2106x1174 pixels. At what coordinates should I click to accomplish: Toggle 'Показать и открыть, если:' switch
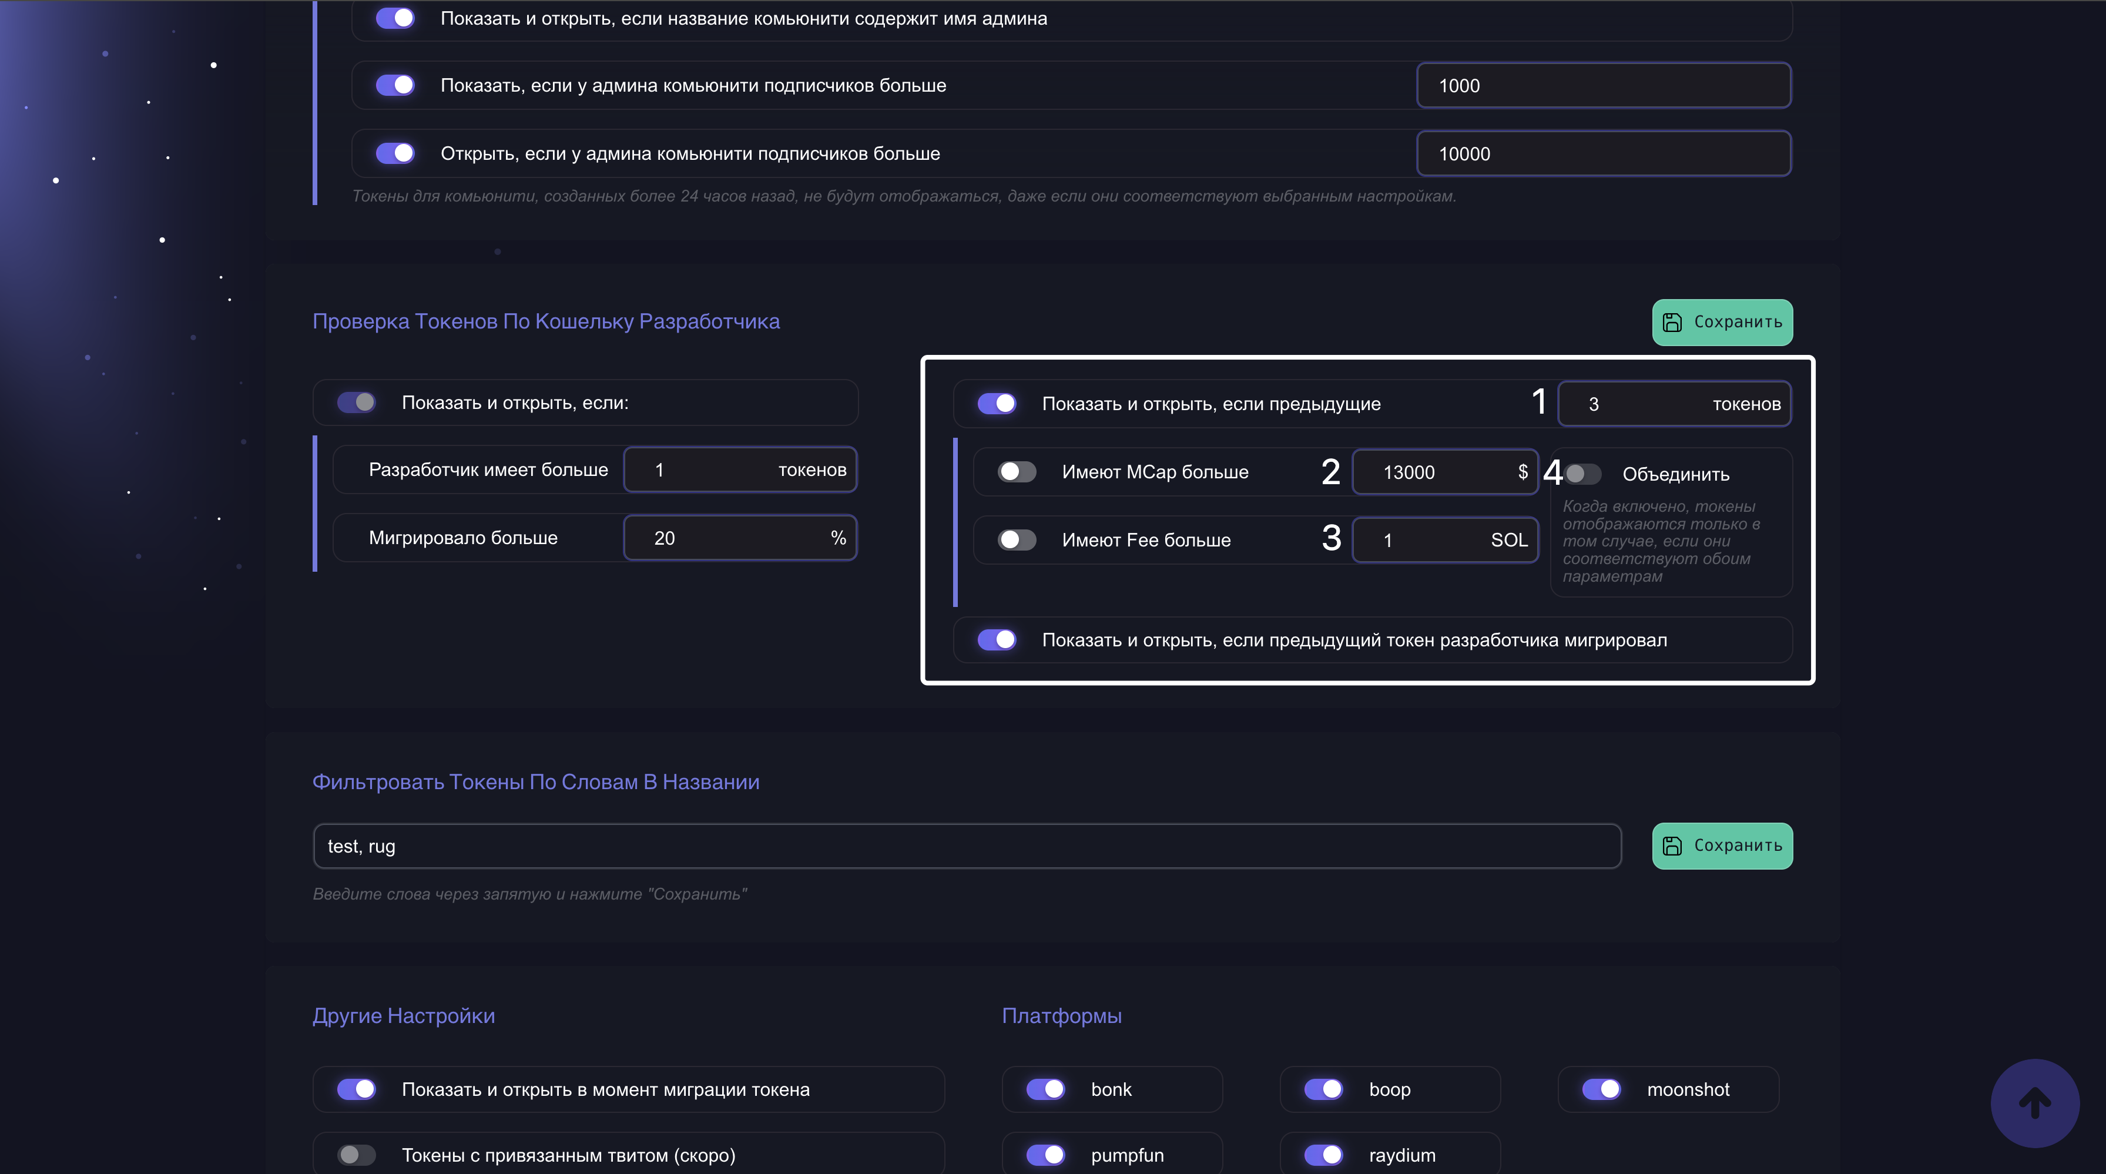click(x=357, y=402)
